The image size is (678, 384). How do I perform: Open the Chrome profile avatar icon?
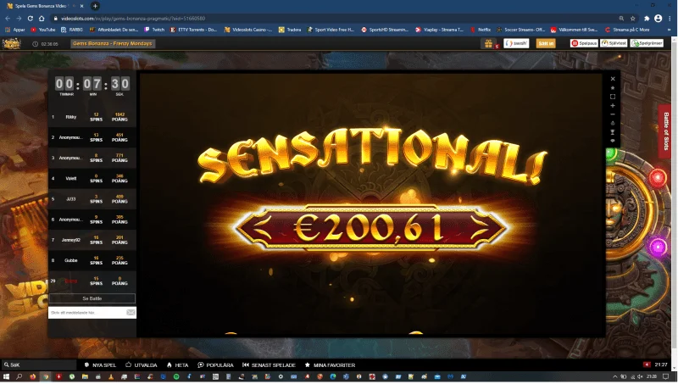pos(659,18)
